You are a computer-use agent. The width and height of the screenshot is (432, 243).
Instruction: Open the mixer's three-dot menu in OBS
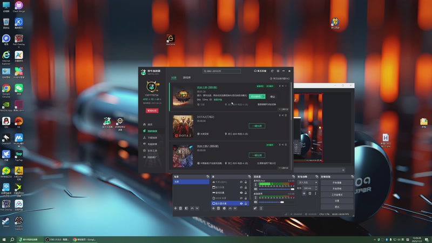click(x=261, y=208)
